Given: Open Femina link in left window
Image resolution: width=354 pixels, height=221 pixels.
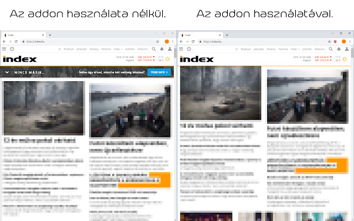Looking at the screenshot, I should (106, 49).
